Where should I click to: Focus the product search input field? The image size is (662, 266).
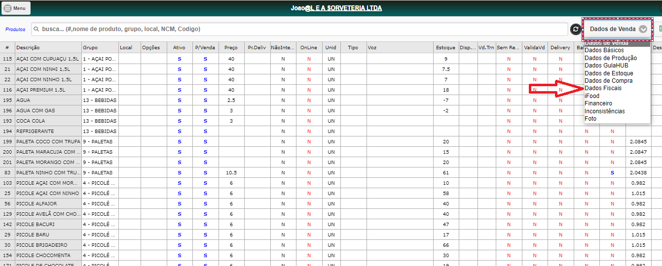[299, 29]
